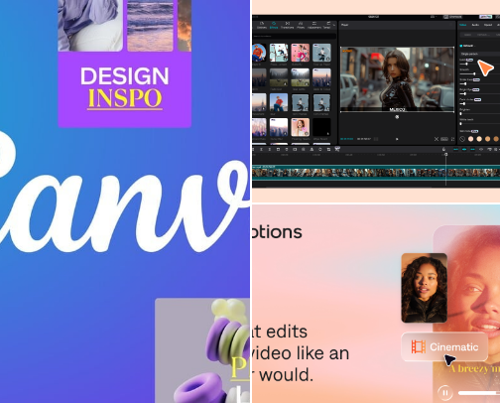This screenshot has width=500, height=403.
Task: Select the pink dancer effect thumbnail
Action: 301,53
